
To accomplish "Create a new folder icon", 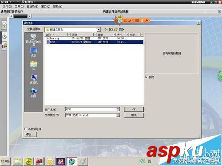I will point(116,30).
